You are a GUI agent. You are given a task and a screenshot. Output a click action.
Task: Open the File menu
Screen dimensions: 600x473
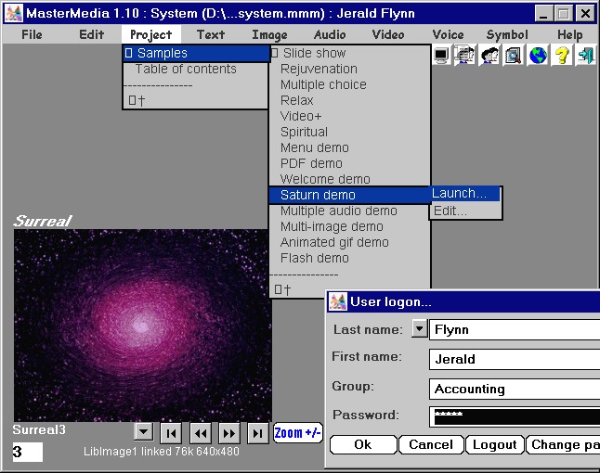(x=32, y=34)
